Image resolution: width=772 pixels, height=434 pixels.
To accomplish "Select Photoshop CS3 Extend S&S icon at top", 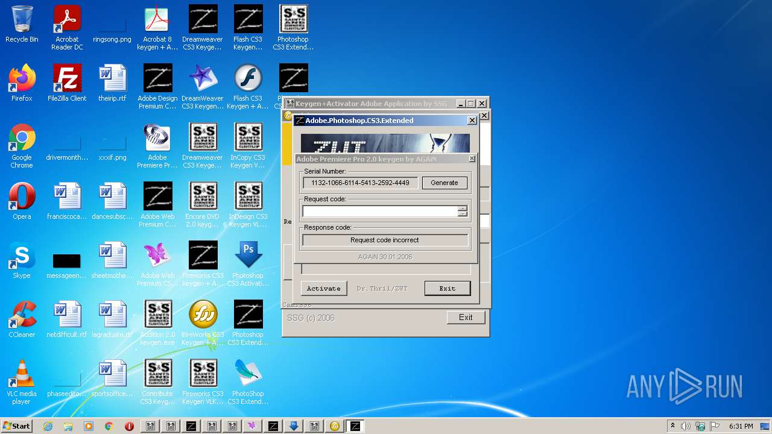I will (293, 28).
